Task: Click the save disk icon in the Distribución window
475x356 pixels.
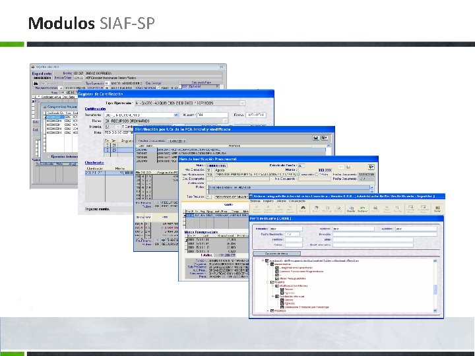Action: point(315,138)
